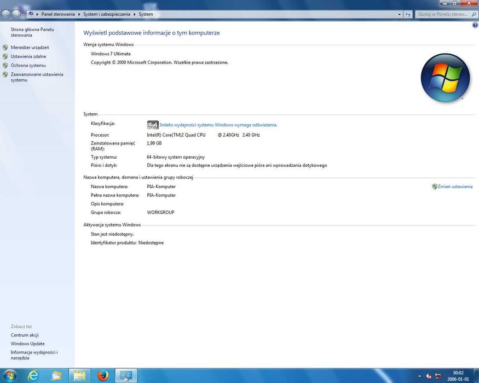Open Windows Explorer folder on taskbar

point(79,376)
